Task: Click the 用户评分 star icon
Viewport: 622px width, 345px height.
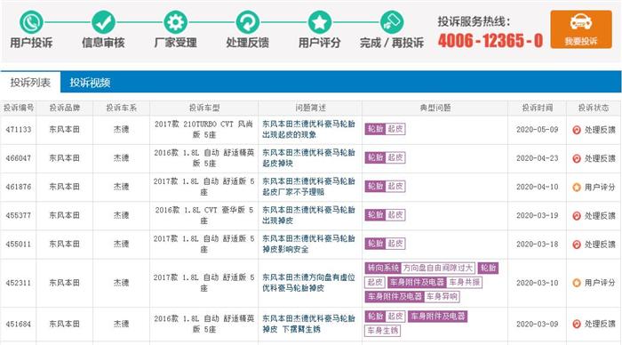Action: (320, 22)
